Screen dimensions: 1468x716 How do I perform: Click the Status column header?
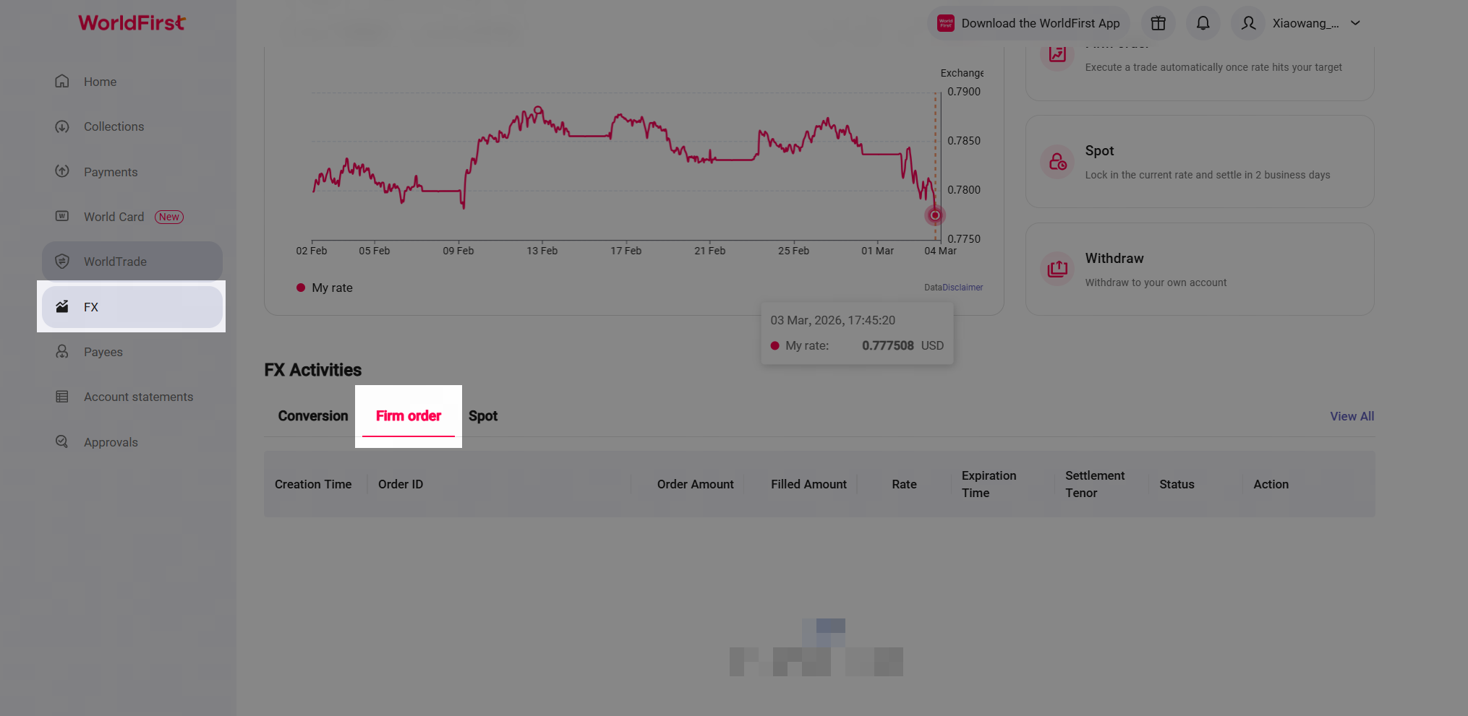[x=1177, y=484]
